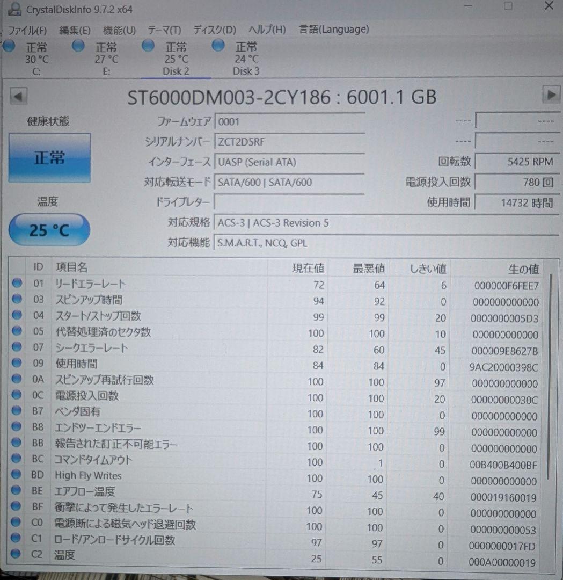Viewport: 563px width, 580px height.
Task: Click status orb for row 0A スピンアップ再試行回数
Action: coord(16,379)
